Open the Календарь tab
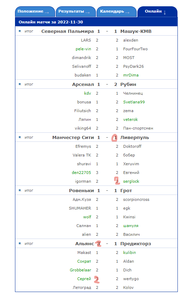The width and height of the screenshot is (182, 299). (x=116, y=12)
